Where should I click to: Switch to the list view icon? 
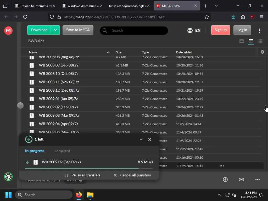[251, 41]
